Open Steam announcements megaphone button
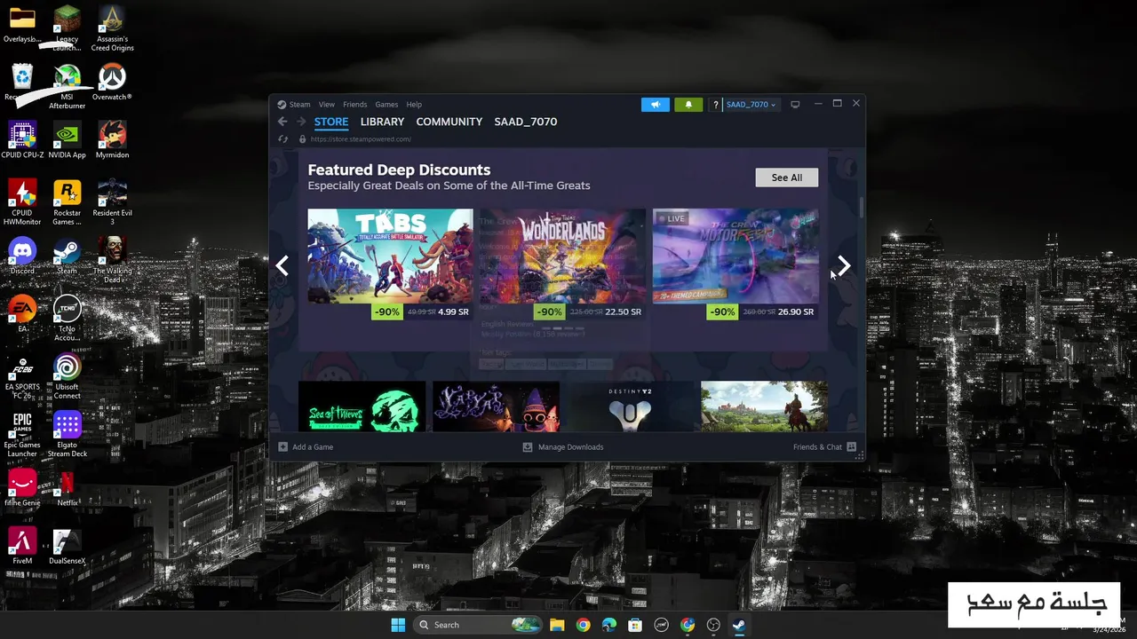Screen dimensions: 1137x639 click(x=656, y=105)
